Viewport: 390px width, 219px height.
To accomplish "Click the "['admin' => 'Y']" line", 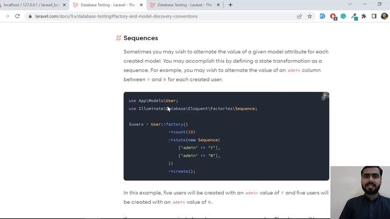I will 199,148.
